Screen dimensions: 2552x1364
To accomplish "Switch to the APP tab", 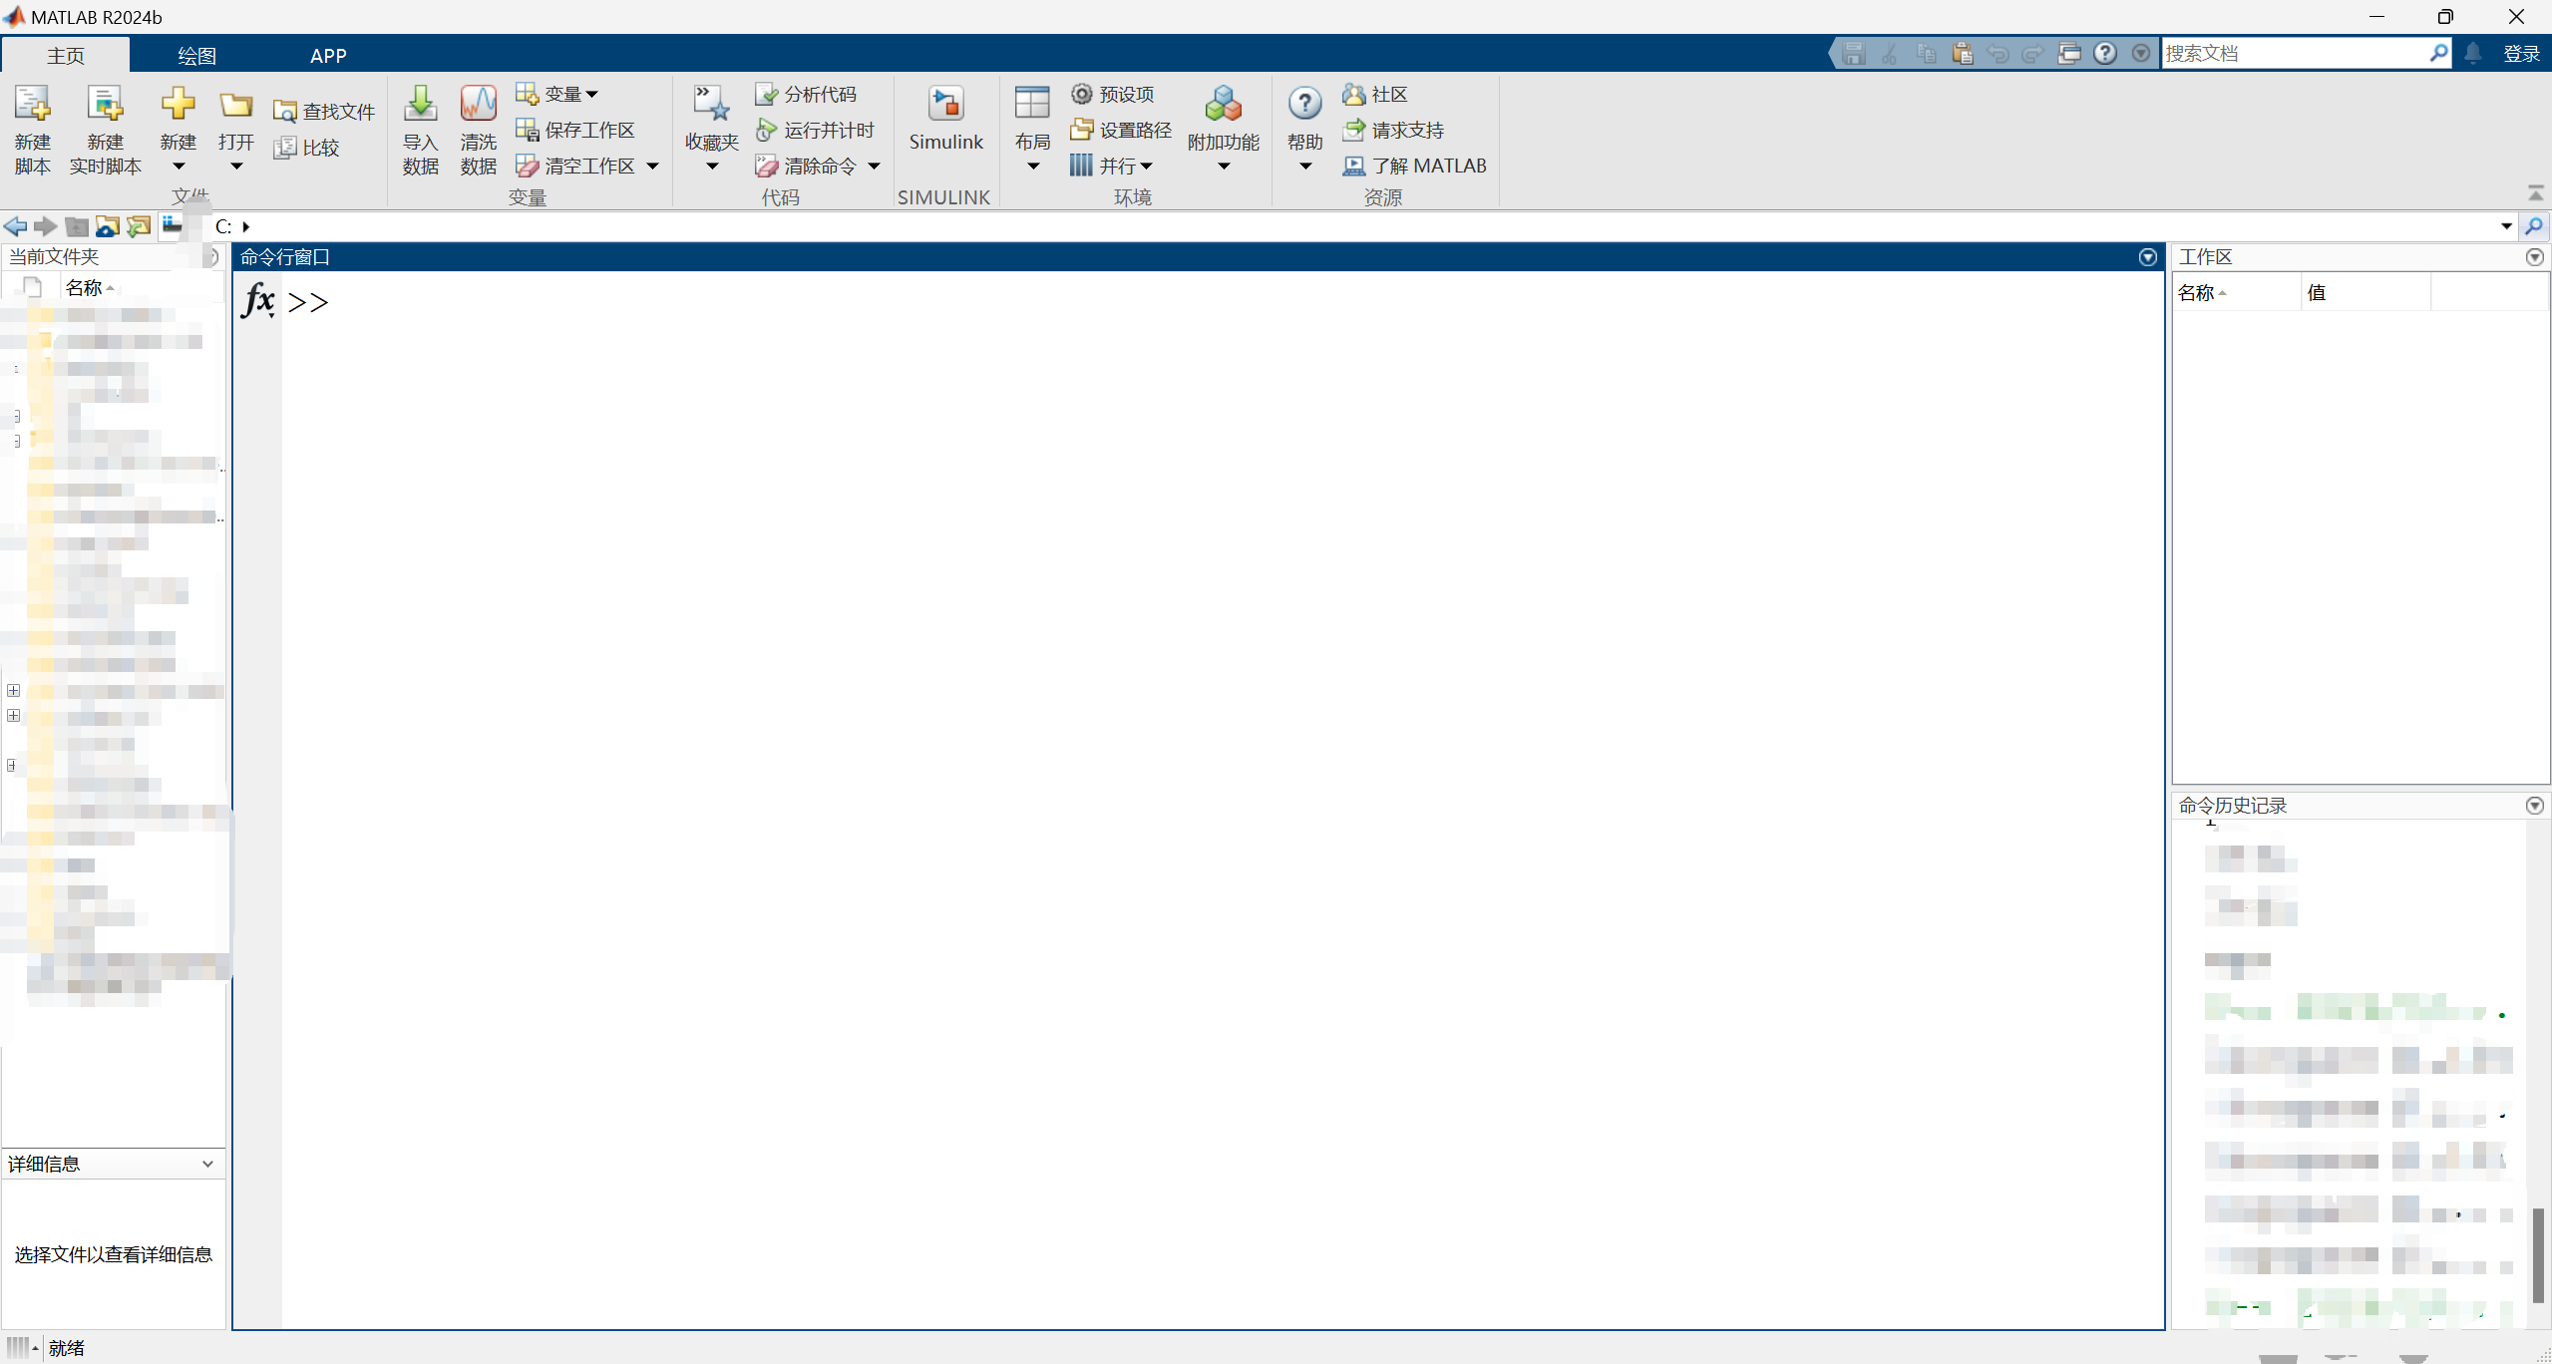I will tap(328, 56).
